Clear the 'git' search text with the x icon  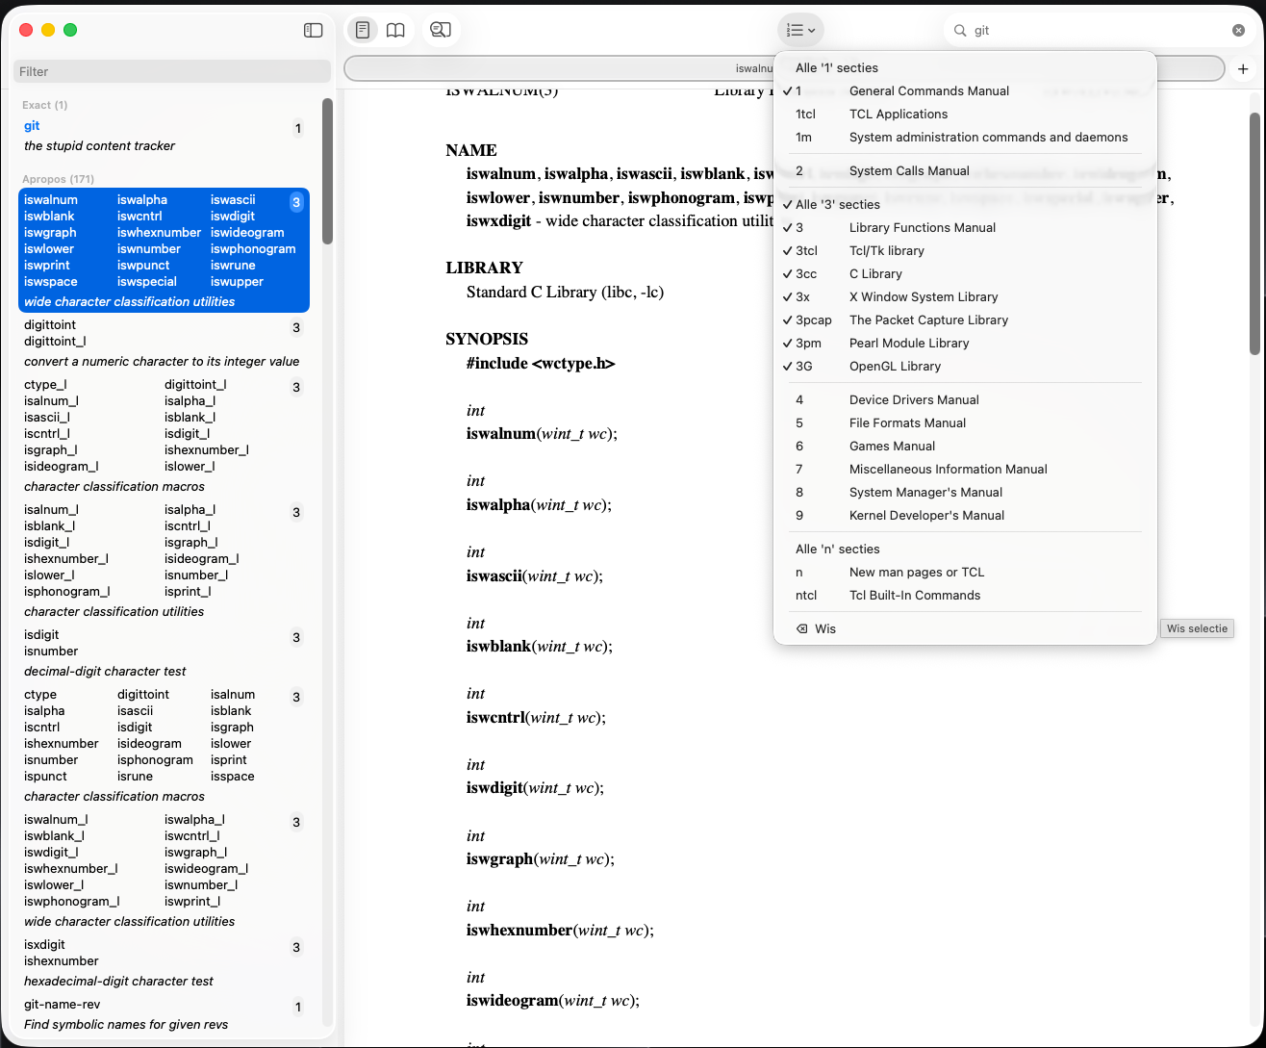point(1239,31)
